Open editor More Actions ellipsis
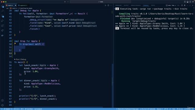Viewport: 195px width, 110px height. (111, 5)
